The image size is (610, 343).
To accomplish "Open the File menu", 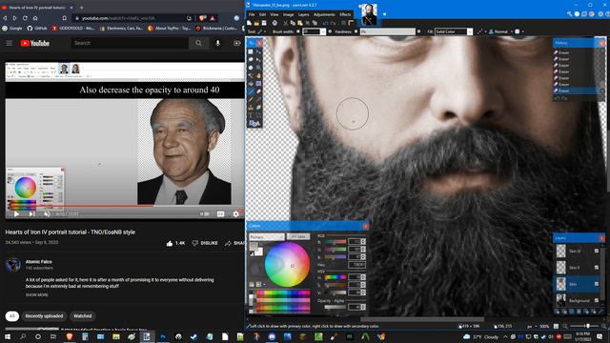I will tap(252, 14).
